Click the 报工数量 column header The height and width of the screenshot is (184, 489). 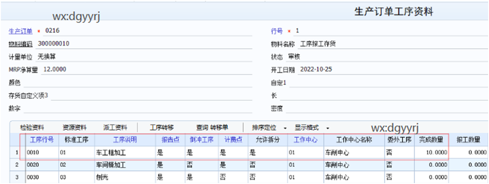point(468,140)
